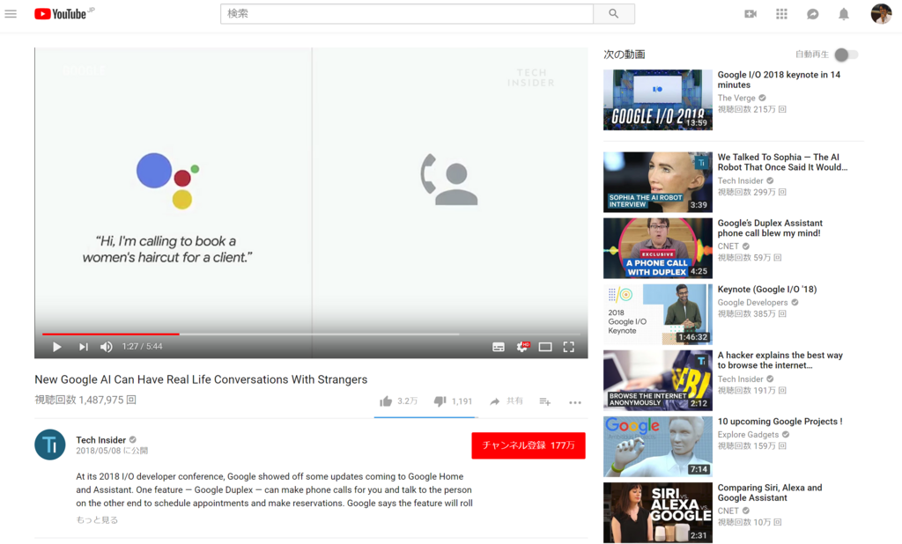
Task: Open more actions three-dot menu
Action: (574, 402)
